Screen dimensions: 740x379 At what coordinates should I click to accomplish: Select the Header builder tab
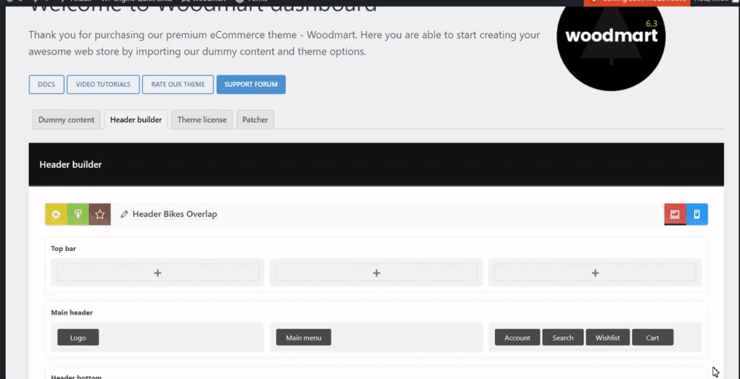click(x=136, y=119)
